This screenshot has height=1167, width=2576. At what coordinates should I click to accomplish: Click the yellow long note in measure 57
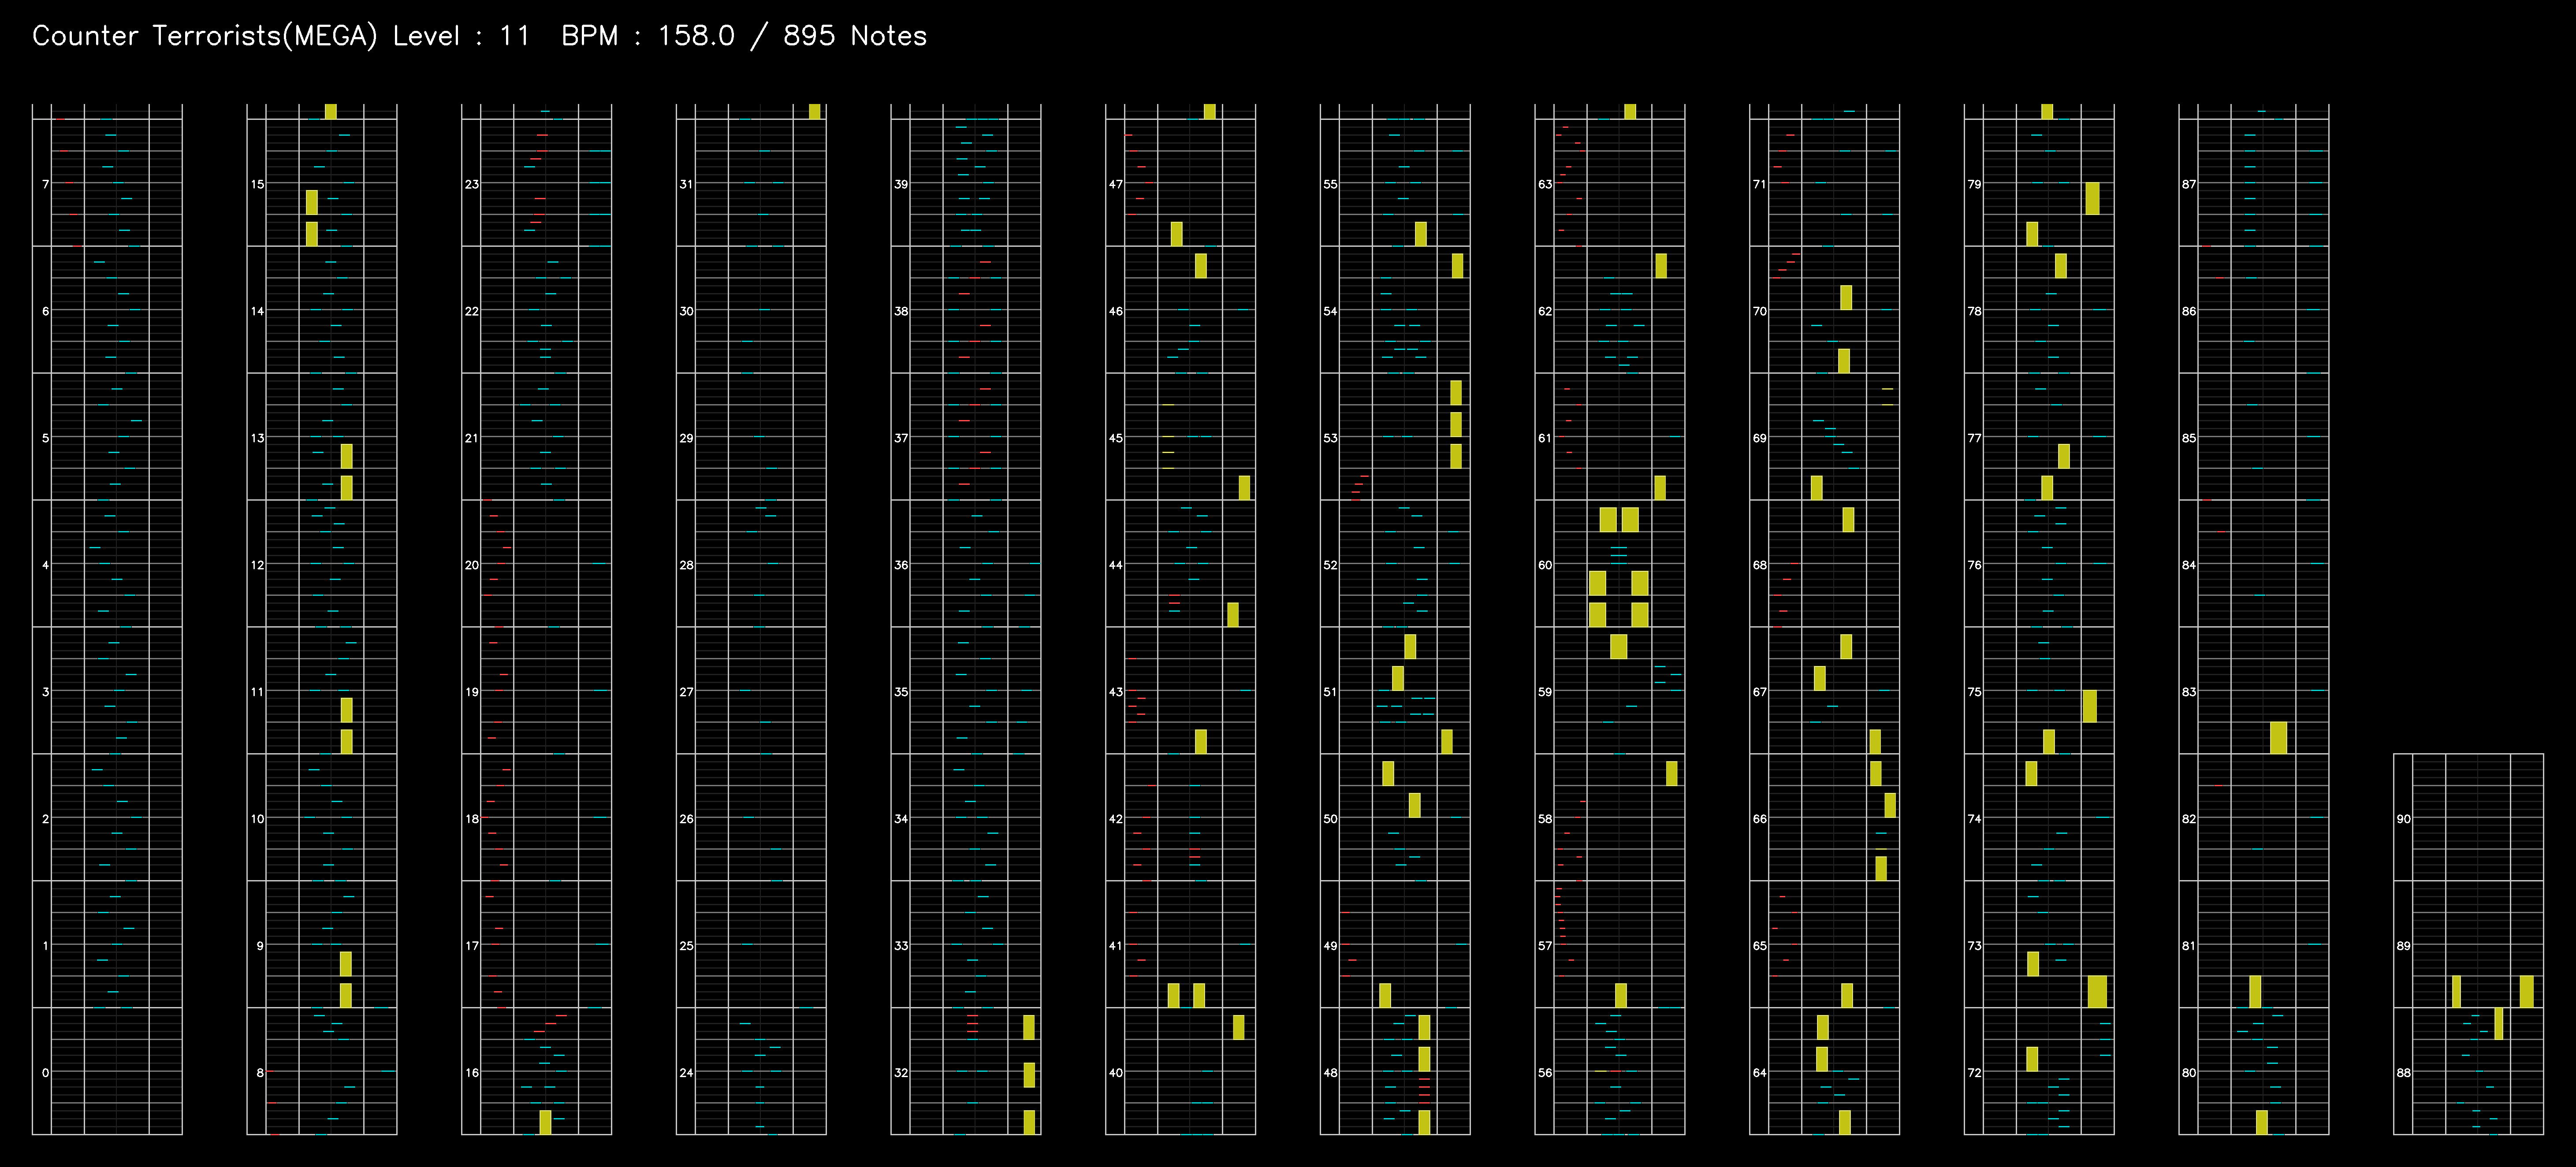[1621, 995]
